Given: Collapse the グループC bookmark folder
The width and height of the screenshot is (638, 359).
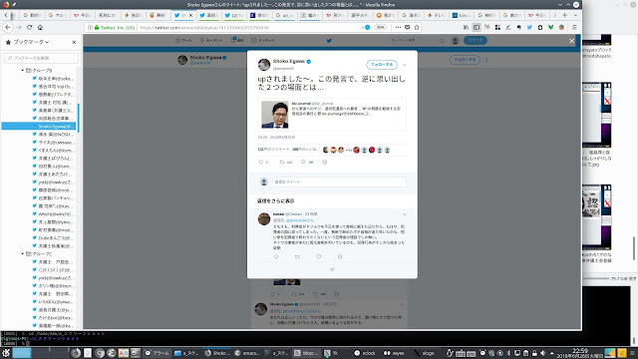Looking at the screenshot, I should pyautogui.click(x=23, y=253).
